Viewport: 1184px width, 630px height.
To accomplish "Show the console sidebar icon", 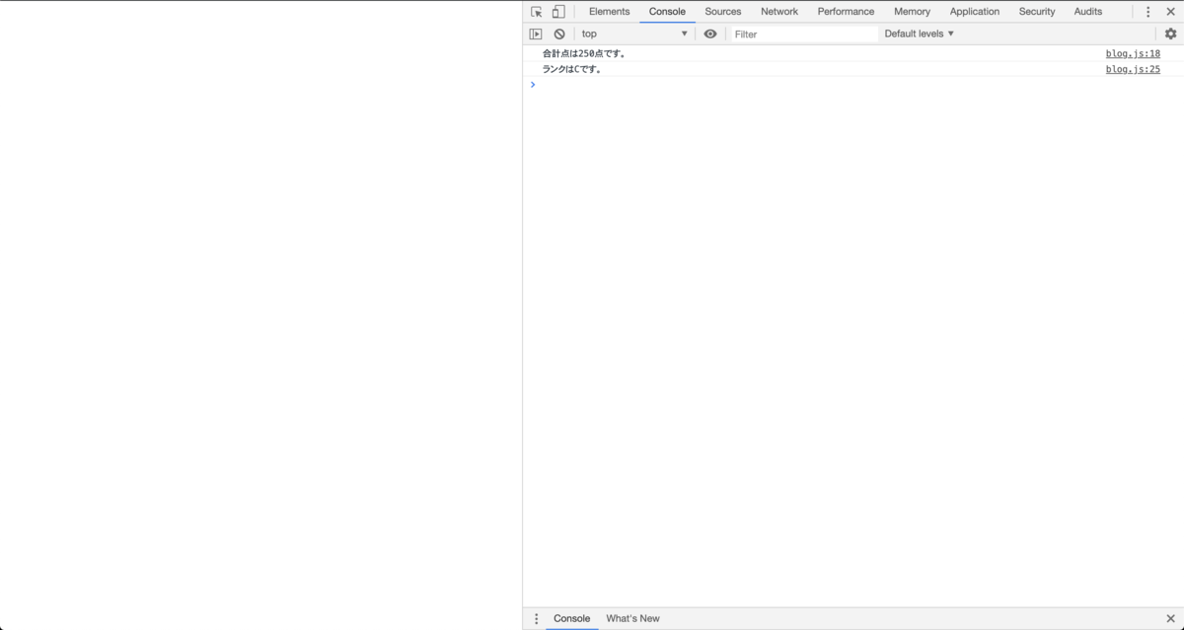I will pos(536,34).
